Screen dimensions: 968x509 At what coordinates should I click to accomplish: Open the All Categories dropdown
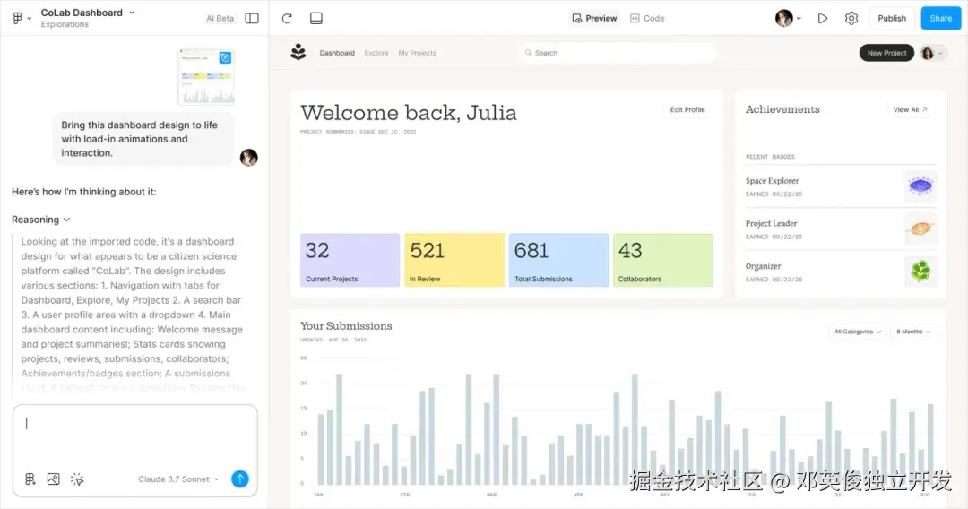pos(857,332)
